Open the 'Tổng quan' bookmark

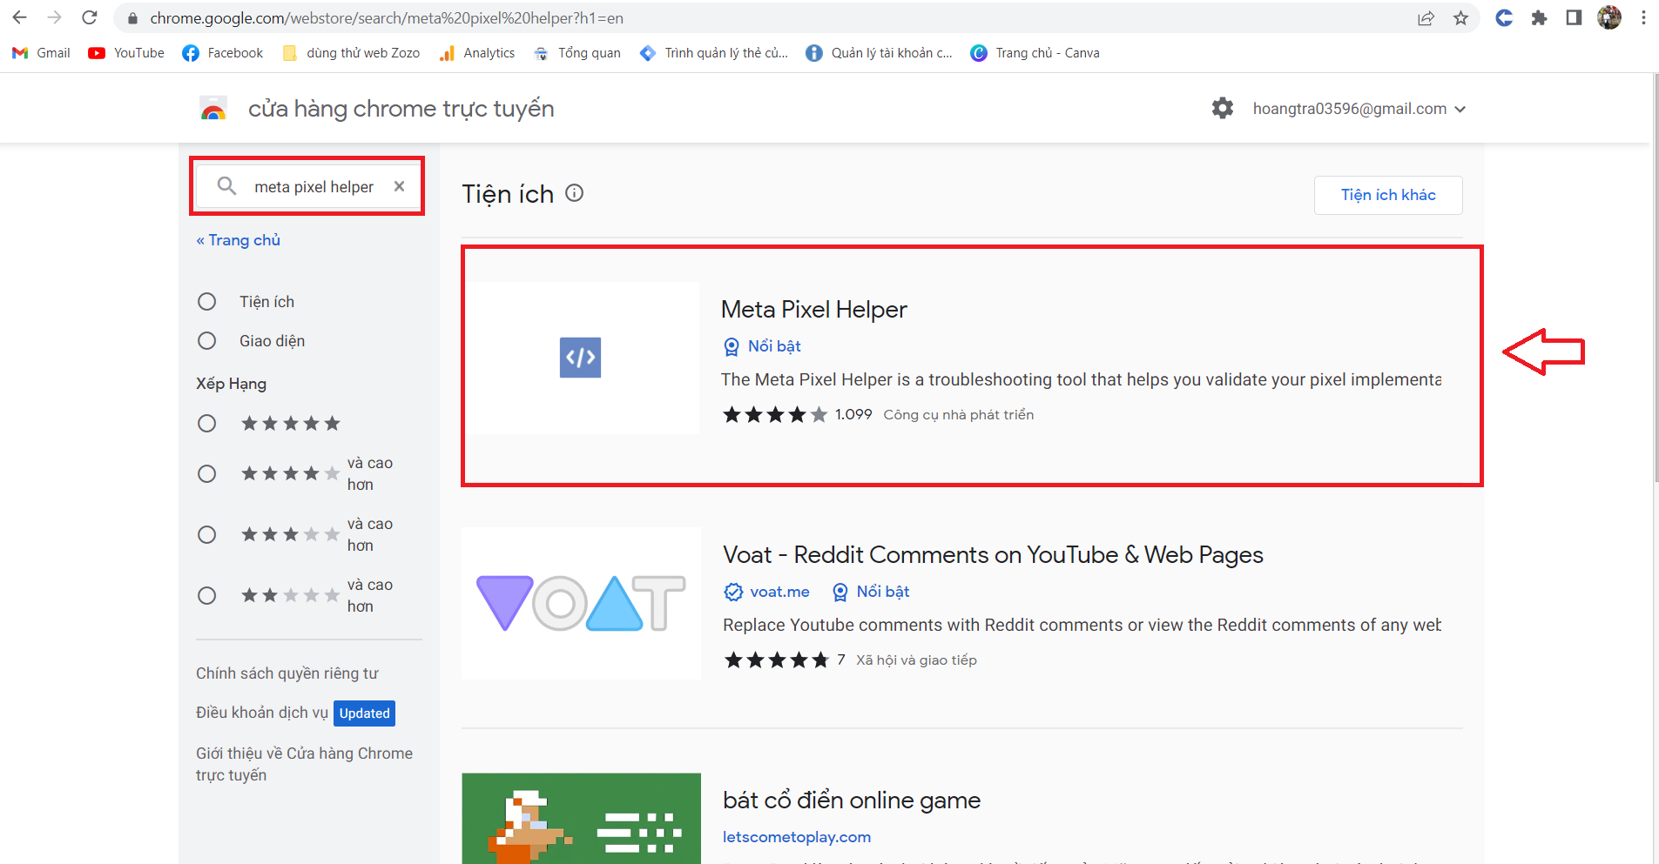577,53
